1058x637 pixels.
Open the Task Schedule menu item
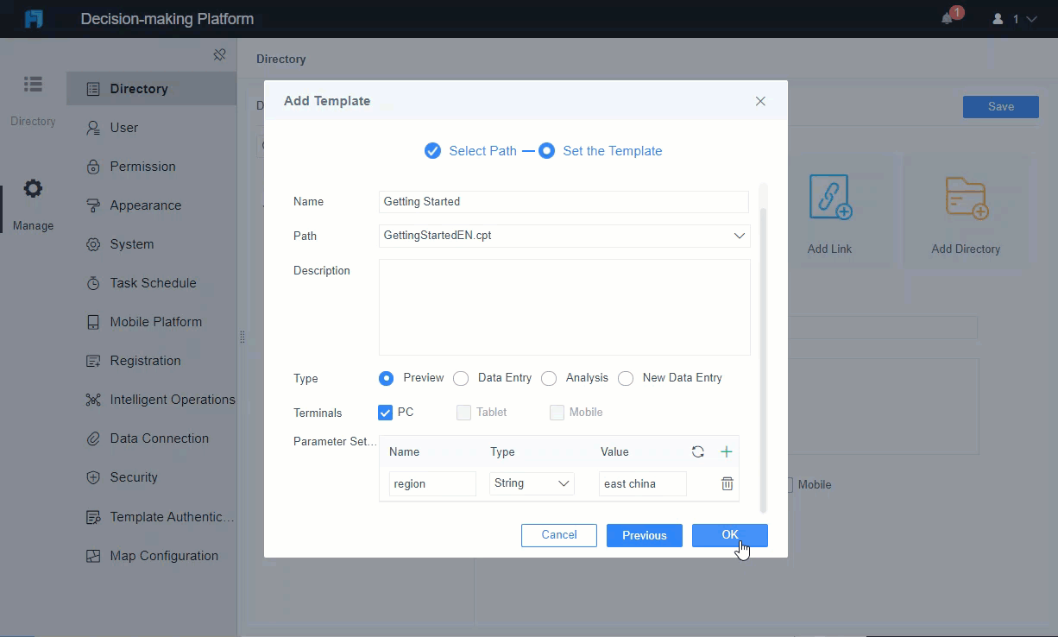click(151, 283)
